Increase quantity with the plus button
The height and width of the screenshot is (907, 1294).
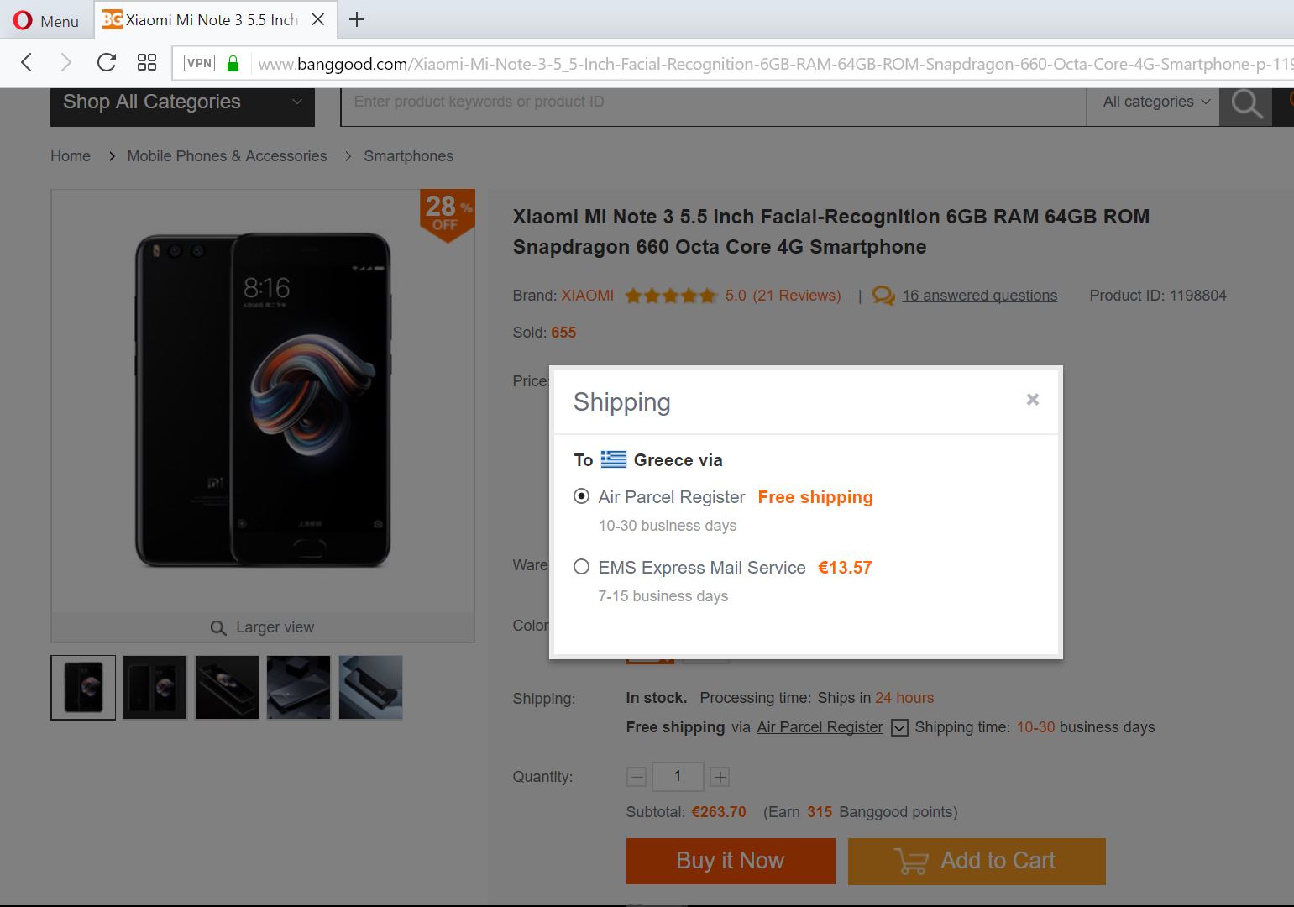(720, 777)
